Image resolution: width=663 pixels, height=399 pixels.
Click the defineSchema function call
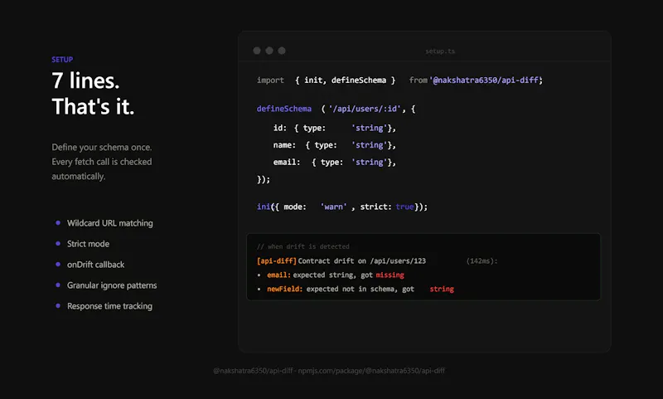click(284, 109)
